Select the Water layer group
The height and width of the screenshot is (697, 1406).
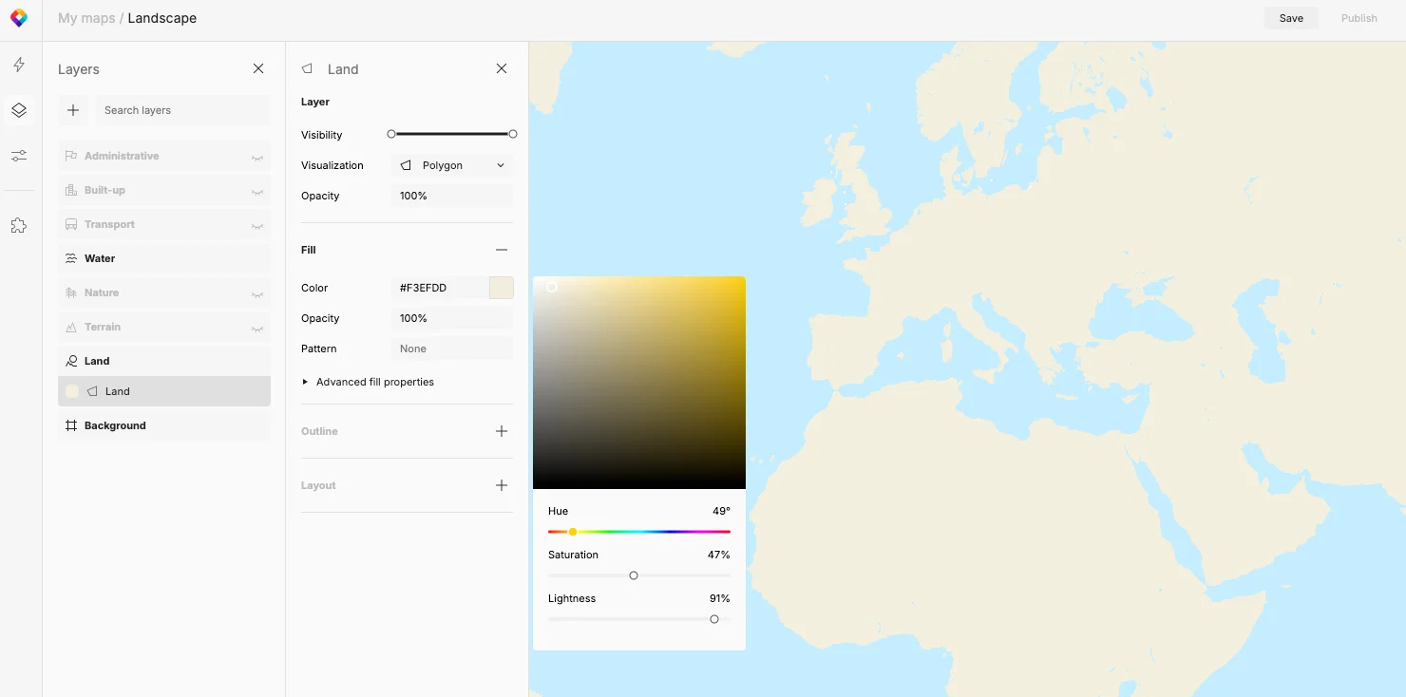pos(164,258)
